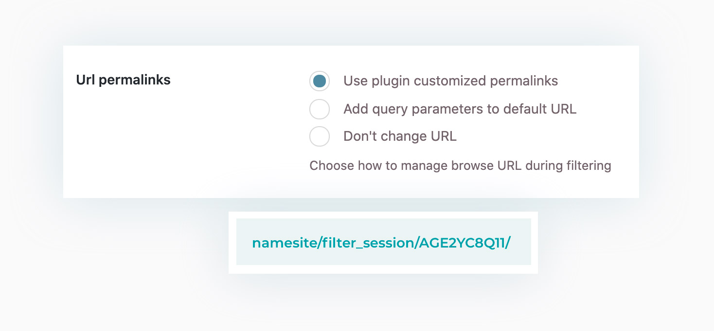This screenshot has height=331, width=714.
Task: Click the "Add query parameters to default URL" label
Action: point(460,109)
